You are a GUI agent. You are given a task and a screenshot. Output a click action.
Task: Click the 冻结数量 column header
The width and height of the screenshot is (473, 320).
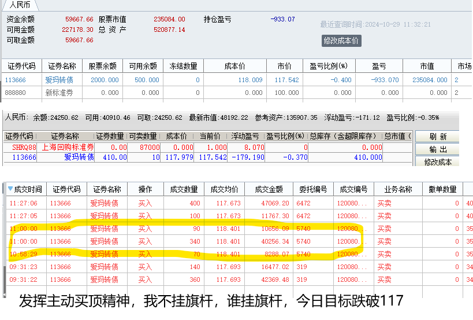coord(183,66)
